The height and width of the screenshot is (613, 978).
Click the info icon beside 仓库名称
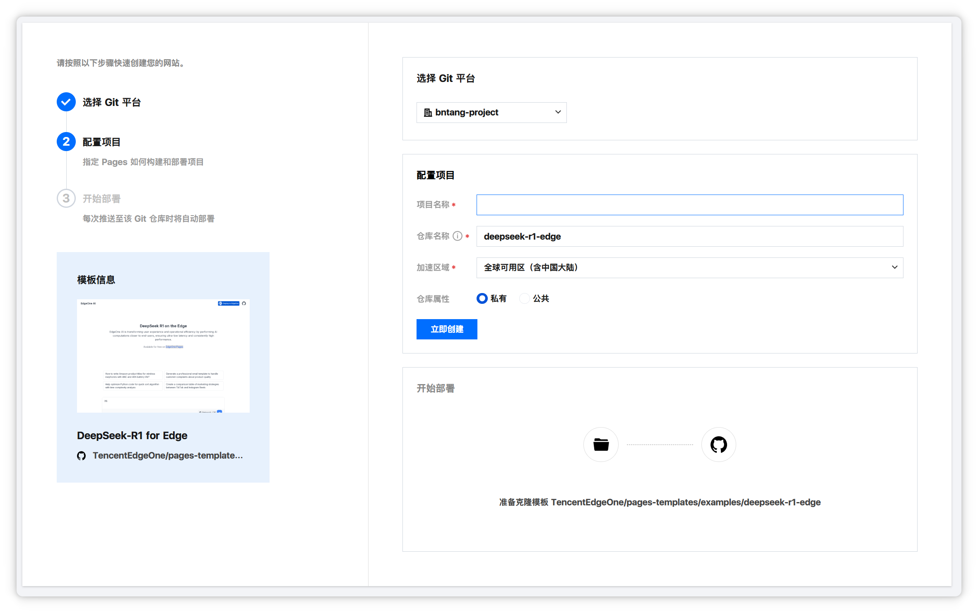coord(458,236)
